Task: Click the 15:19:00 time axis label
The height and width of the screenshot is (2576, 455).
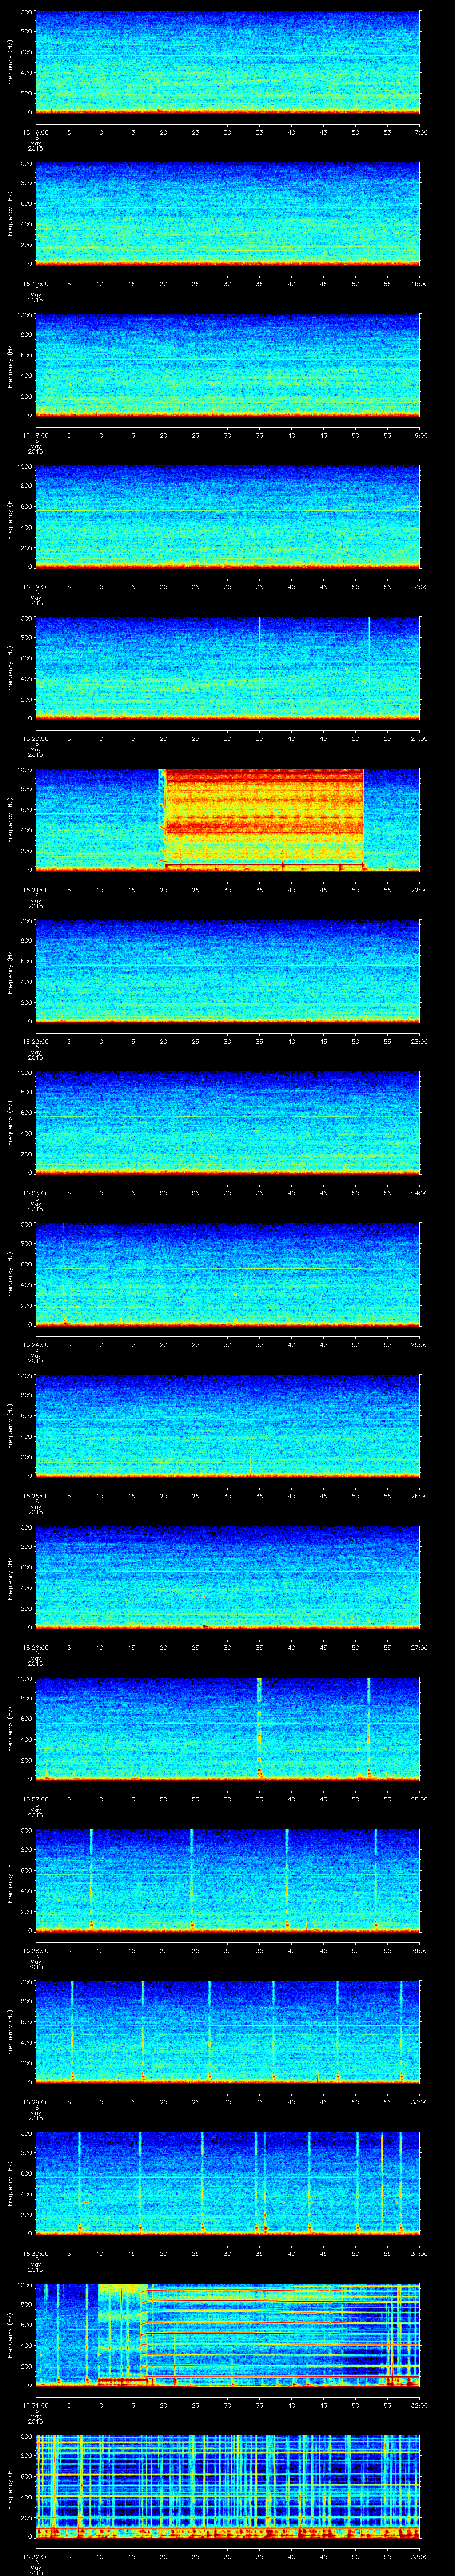Action: coord(35,587)
